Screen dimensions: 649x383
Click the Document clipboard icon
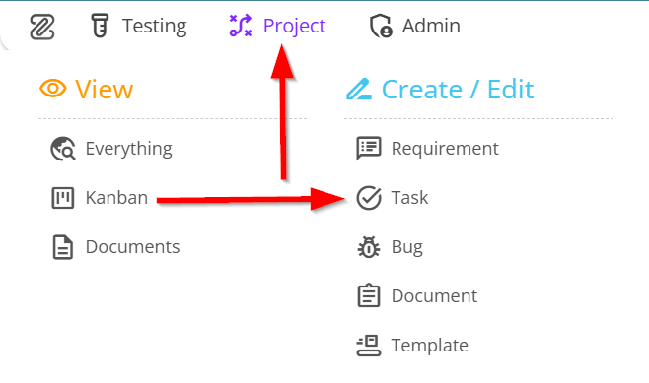368,295
